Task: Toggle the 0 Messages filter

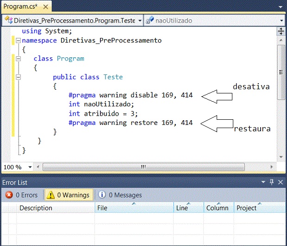Action: [120, 195]
